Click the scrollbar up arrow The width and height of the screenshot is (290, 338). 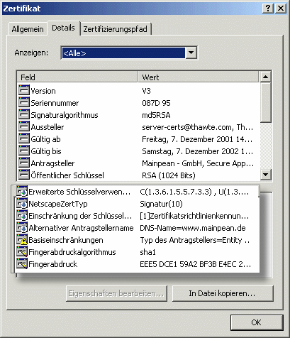click(x=265, y=77)
